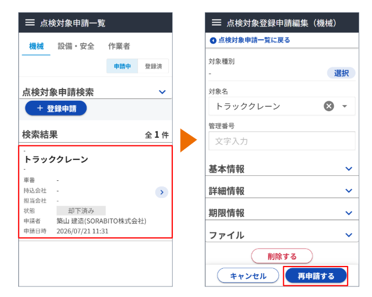
Task: Open hamburger menu in 点検対象申請一覧 header
Action: (30, 23)
